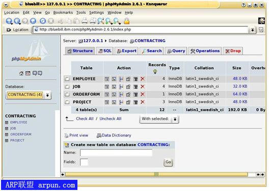Open MySQL documentation icon in left panel
Image resolution: width=270 pixels, height=191 pixels.
40,73
